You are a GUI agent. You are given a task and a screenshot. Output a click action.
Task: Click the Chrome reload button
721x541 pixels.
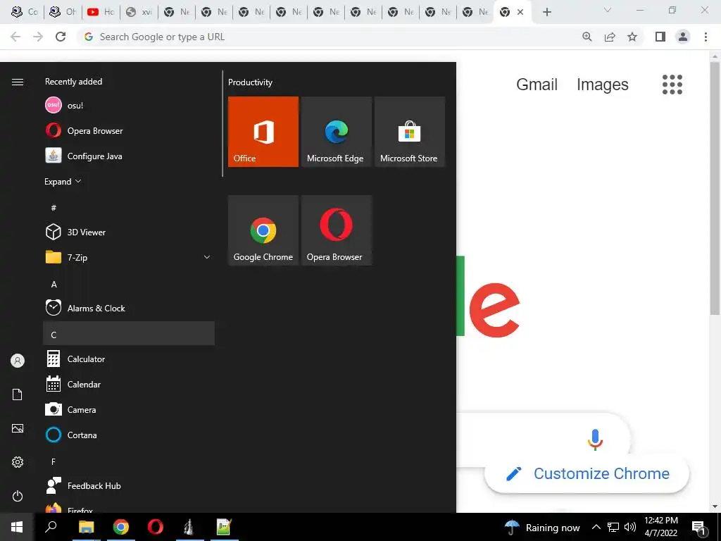61,37
